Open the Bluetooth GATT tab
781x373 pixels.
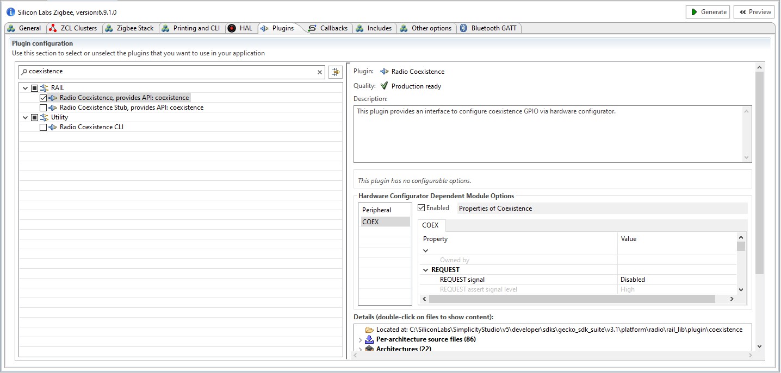[x=489, y=28]
